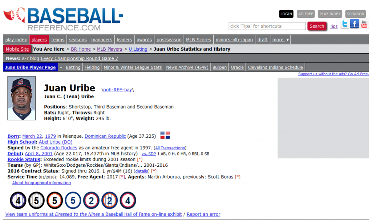Open 'About biographical information' link
The width and height of the screenshot is (372, 220).
point(41,183)
